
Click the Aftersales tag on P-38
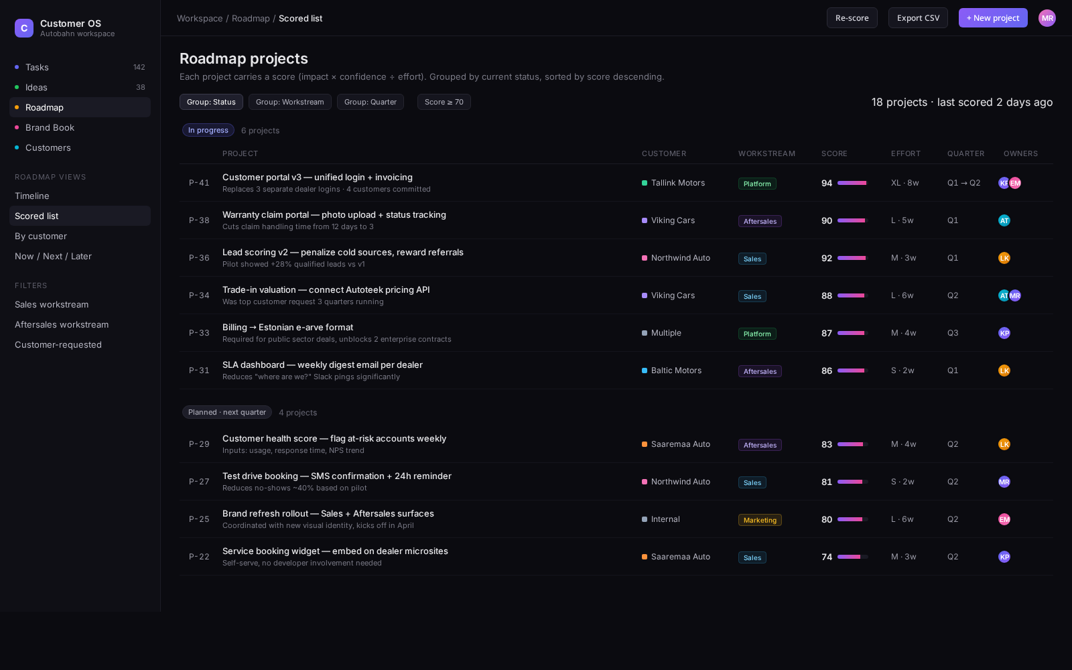tap(760, 221)
